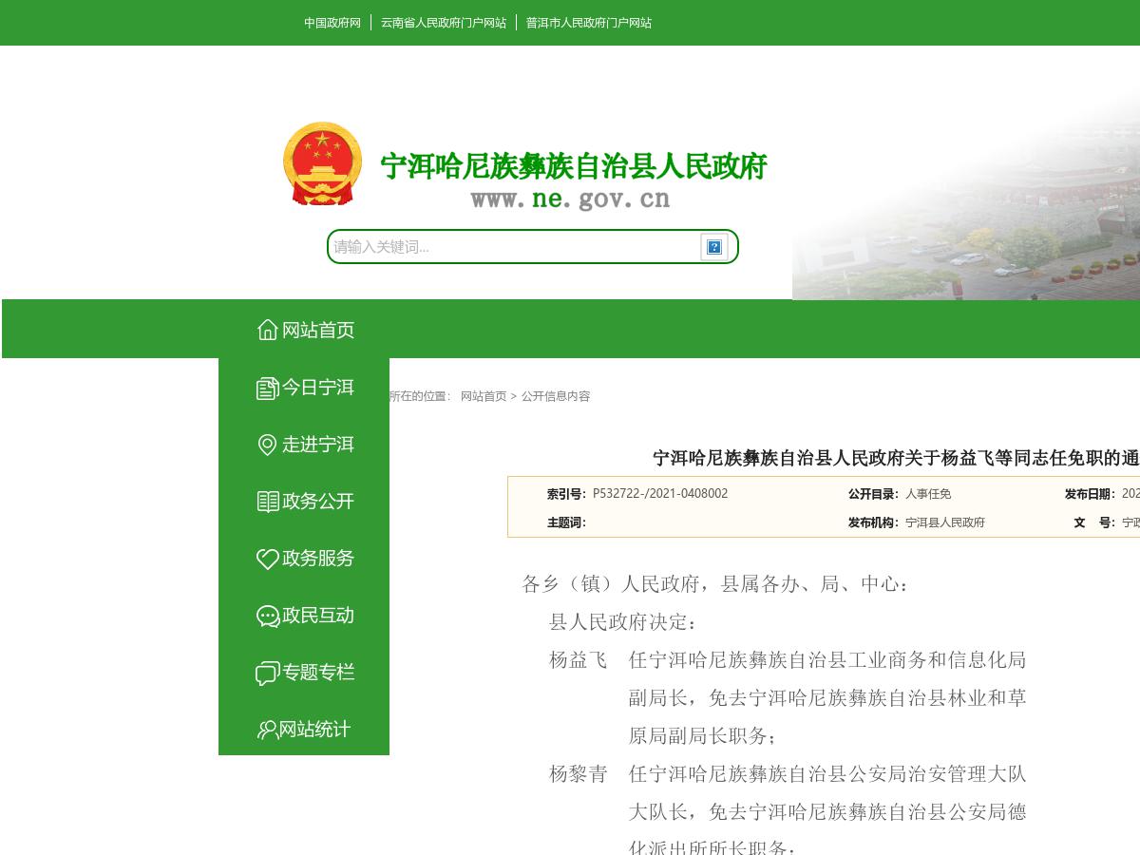
Task: Visit 云南省人民政府门户网站 link
Action: tap(444, 23)
